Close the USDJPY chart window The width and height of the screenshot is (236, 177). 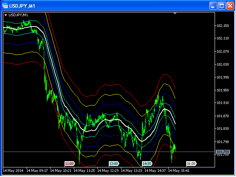[x=230, y=6]
